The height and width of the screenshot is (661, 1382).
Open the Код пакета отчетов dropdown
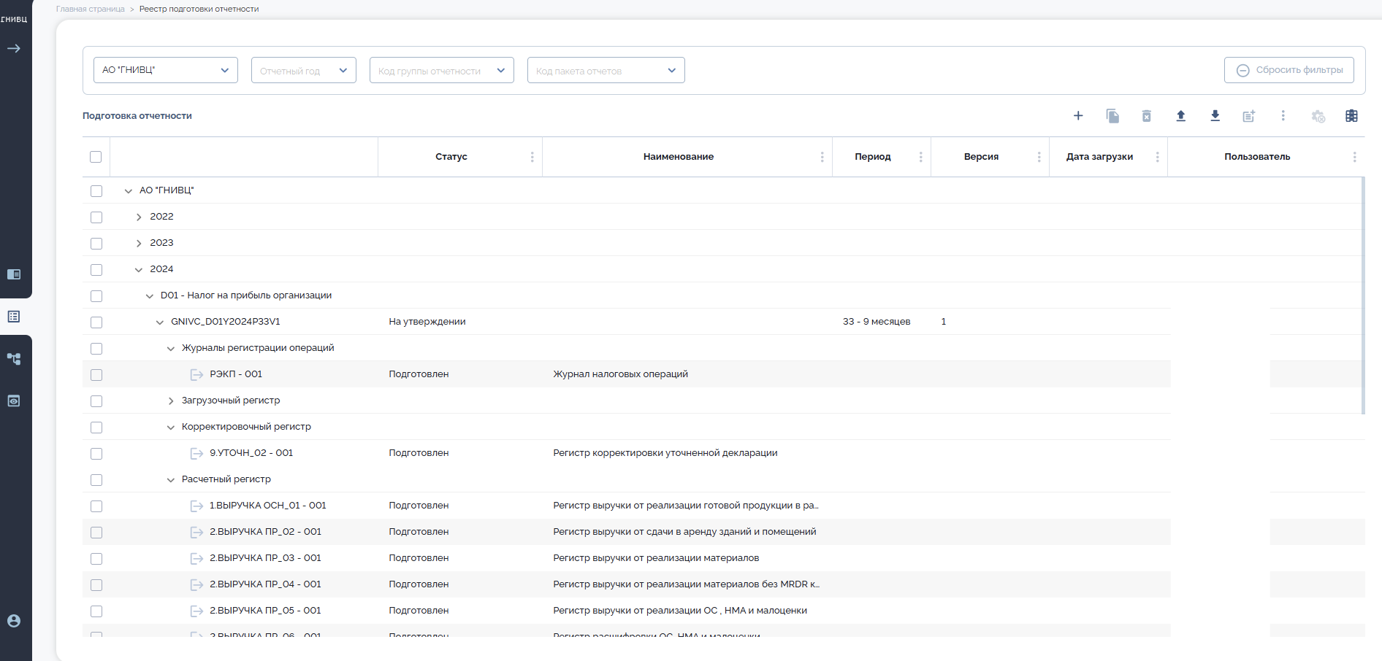pyautogui.click(x=606, y=70)
